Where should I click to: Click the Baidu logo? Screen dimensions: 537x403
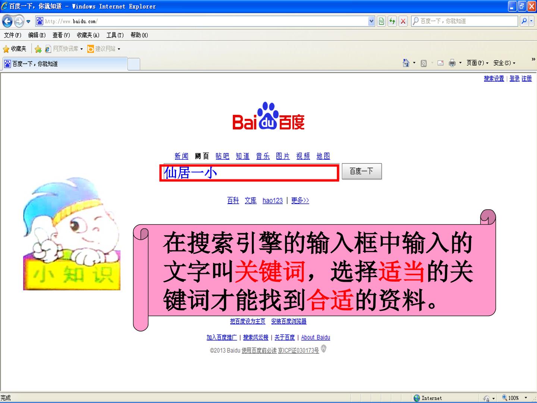(x=268, y=116)
